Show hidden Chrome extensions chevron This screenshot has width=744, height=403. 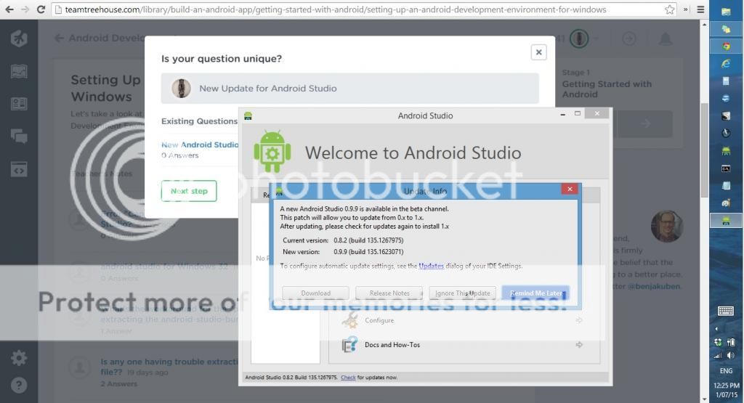pyautogui.click(x=686, y=9)
